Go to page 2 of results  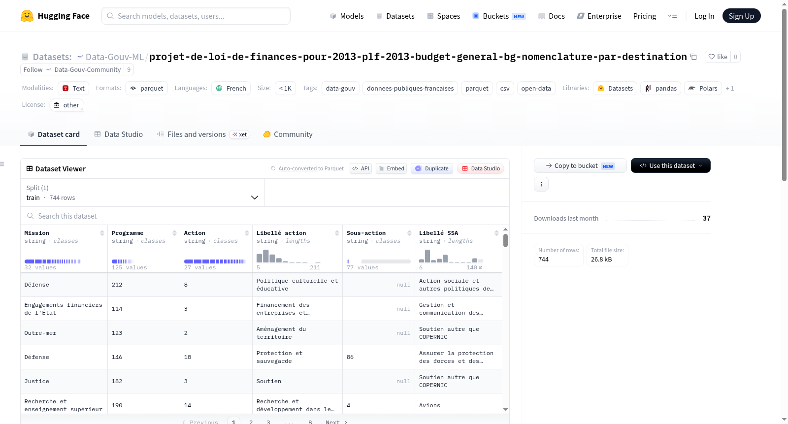point(251,422)
